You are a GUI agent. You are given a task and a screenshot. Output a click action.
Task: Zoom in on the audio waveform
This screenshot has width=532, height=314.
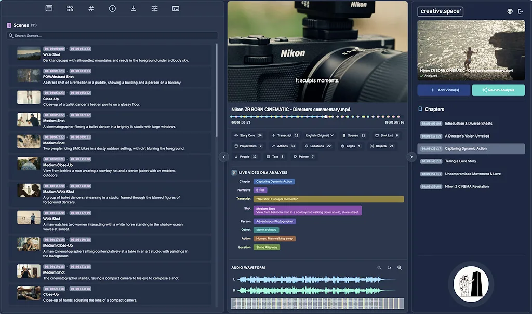pyautogui.click(x=399, y=268)
